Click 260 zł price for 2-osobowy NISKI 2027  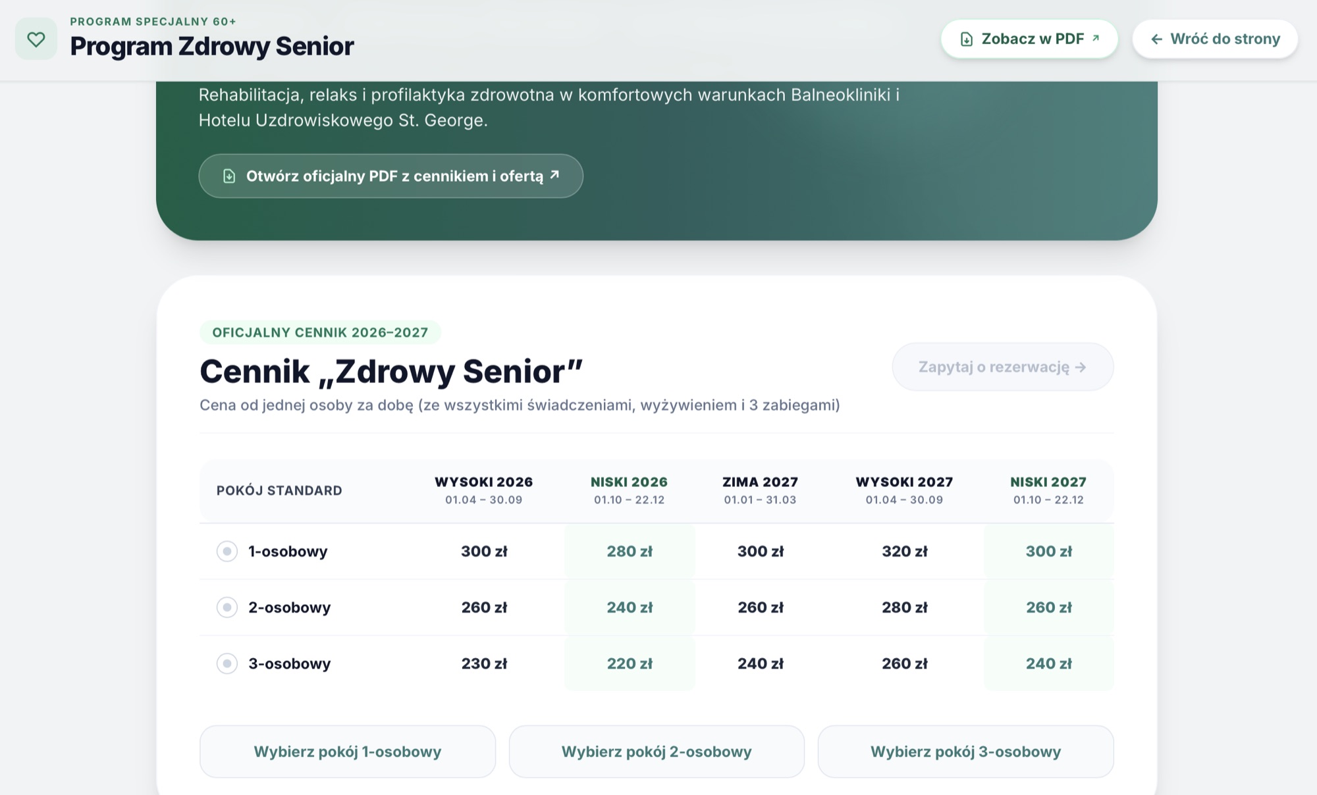click(x=1048, y=607)
